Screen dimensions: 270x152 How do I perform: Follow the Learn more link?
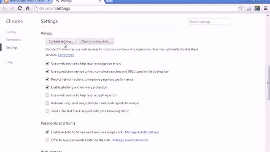[x=66, y=55]
